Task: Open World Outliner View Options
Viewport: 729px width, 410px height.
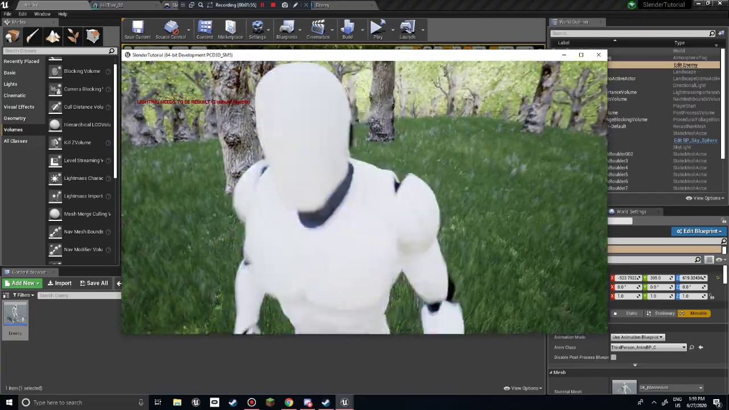Action: point(705,198)
